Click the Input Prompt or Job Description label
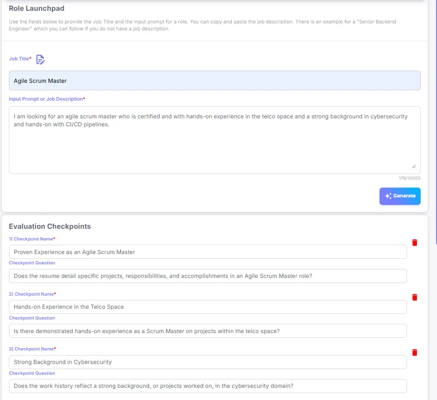This screenshot has width=437, height=400. (x=46, y=99)
